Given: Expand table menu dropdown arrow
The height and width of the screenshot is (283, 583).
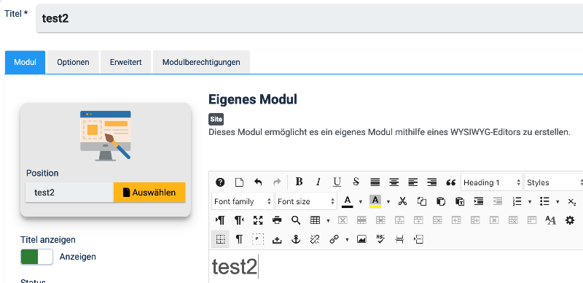Looking at the screenshot, I should 328,221.
